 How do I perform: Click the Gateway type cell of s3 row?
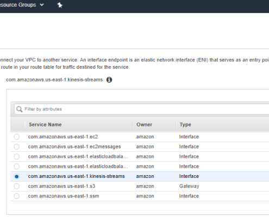click(x=189, y=186)
